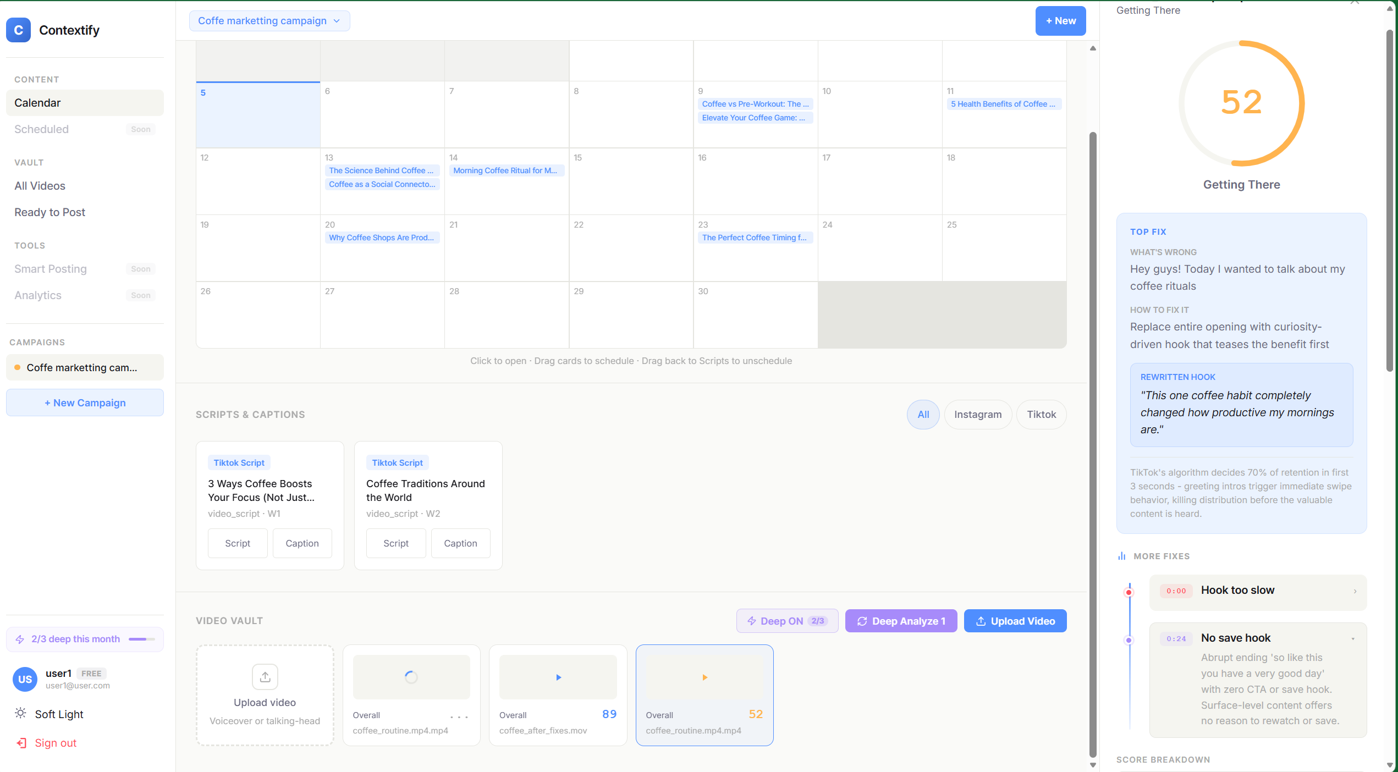Switch filter to Instagram scripts
The image size is (1398, 772).
(x=978, y=414)
